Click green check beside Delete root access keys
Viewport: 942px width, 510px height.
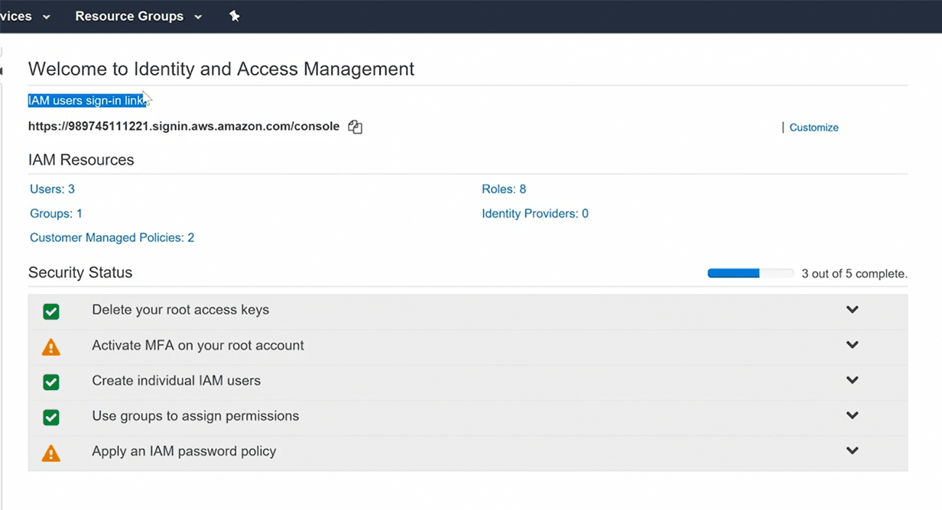(51, 311)
